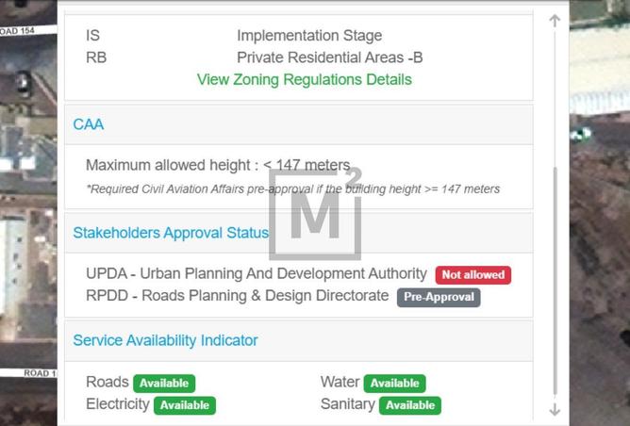Collapse the Service Availability Indicator section
This screenshot has height=426, width=630.
click(165, 340)
